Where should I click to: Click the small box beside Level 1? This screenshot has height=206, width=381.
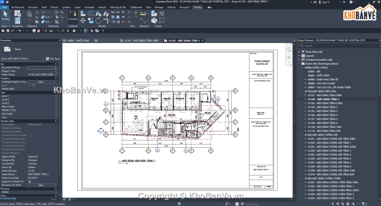click(x=57, y=96)
